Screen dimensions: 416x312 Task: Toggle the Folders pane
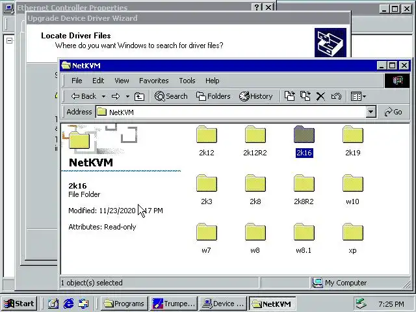(213, 96)
